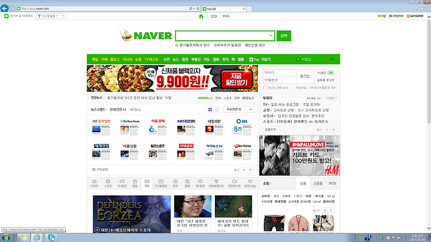
Task: Click the N Pay link in green menu
Action: [254, 59]
